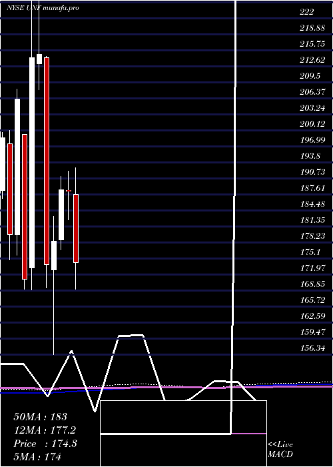This screenshot has height=467, width=333.
Task: Click the 165.72 price axis label
Action: click(x=312, y=300)
